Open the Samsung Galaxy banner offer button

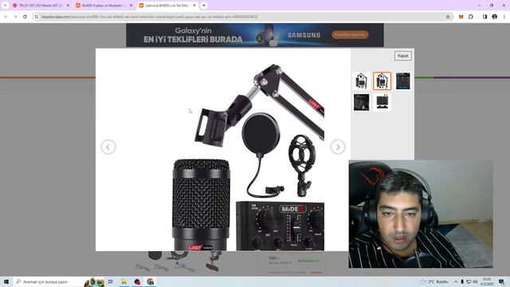350,34
